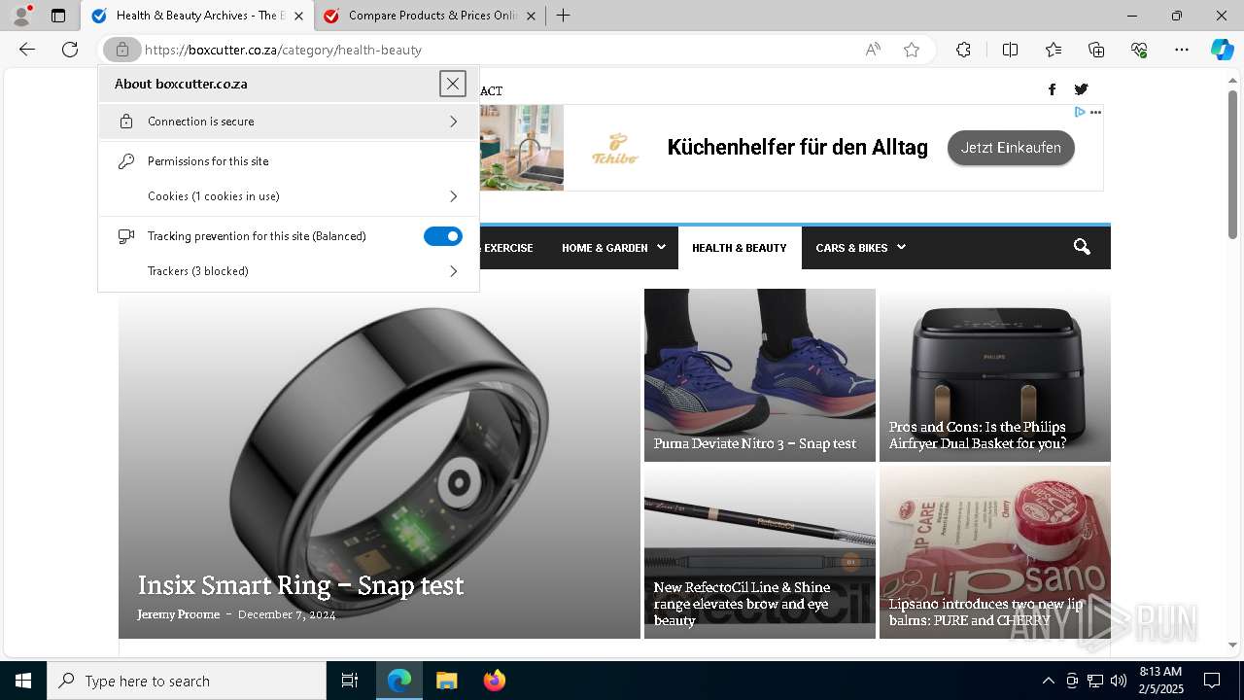Show hidden system tray icons
This screenshot has height=700, width=1244.
click(1048, 681)
